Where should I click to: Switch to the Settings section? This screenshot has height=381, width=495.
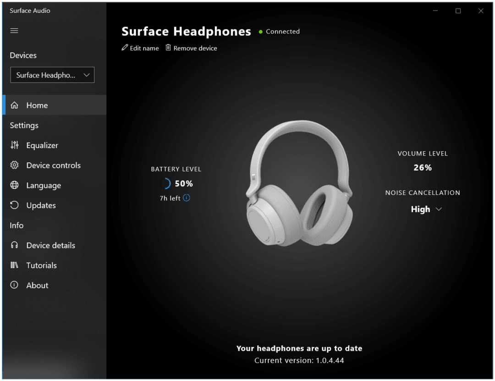[24, 125]
